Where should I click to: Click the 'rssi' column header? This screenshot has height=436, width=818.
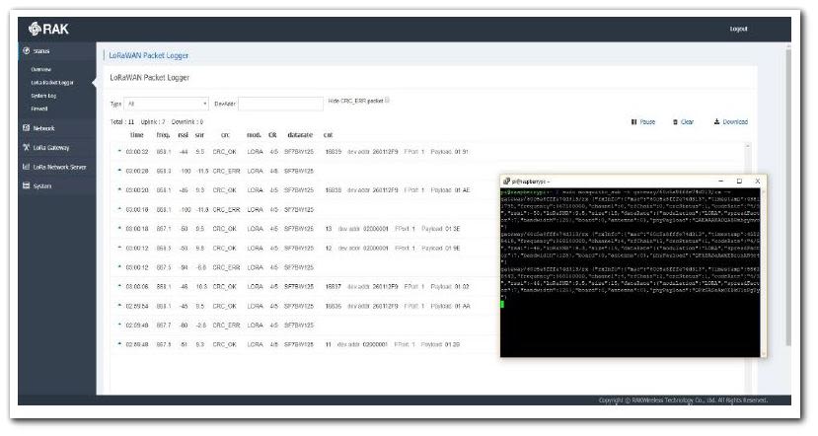[184, 134]
